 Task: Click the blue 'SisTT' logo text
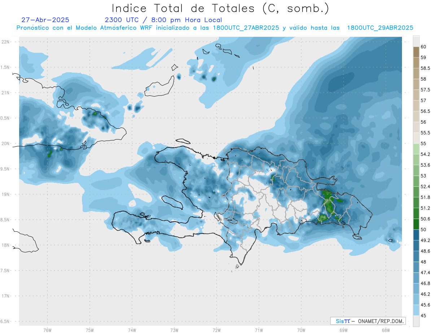pyautogui.click(x=342, y=321)
